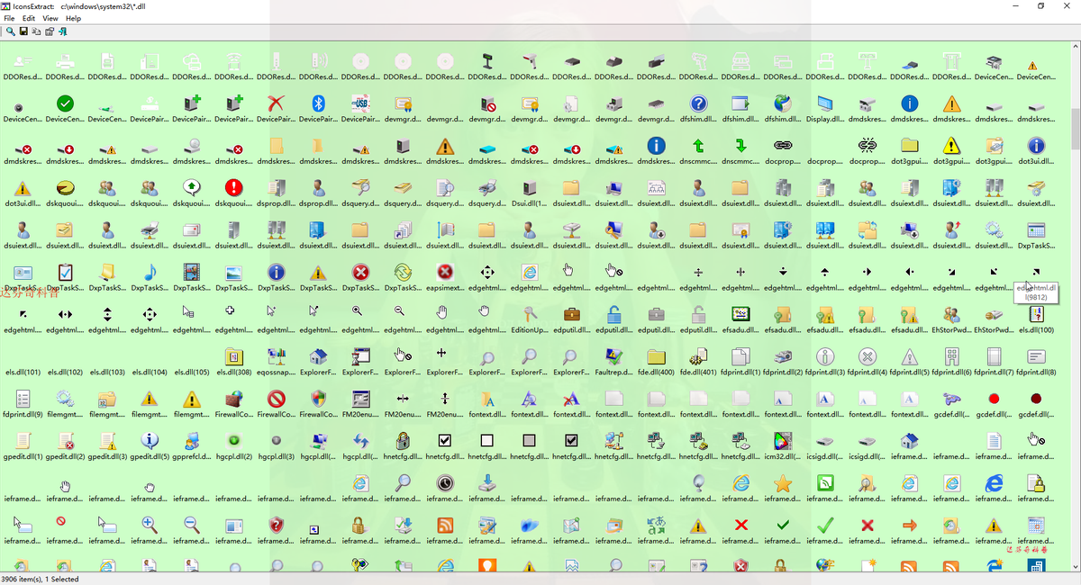Select the red exclamation dskquoui icon
This screenshot has width=1081, height=585.
coord(233,188)
